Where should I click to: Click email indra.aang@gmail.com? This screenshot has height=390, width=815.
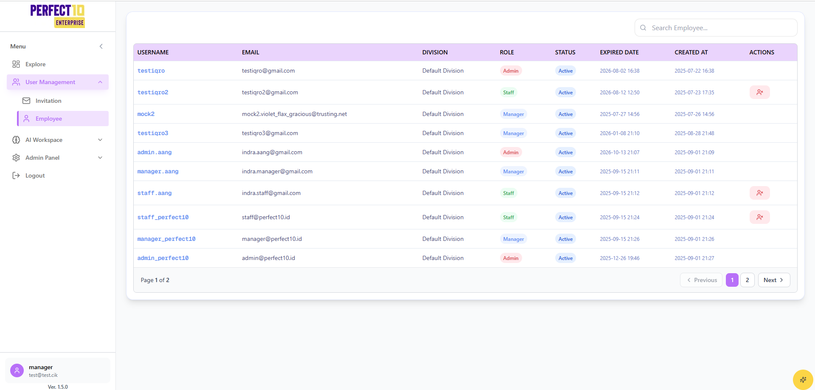tap(272, 152)
